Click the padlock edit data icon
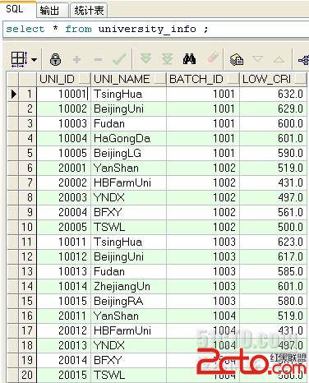309x383 pixels. tap(55, 59)
